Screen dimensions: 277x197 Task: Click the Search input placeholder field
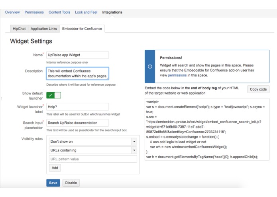(78, 123)
